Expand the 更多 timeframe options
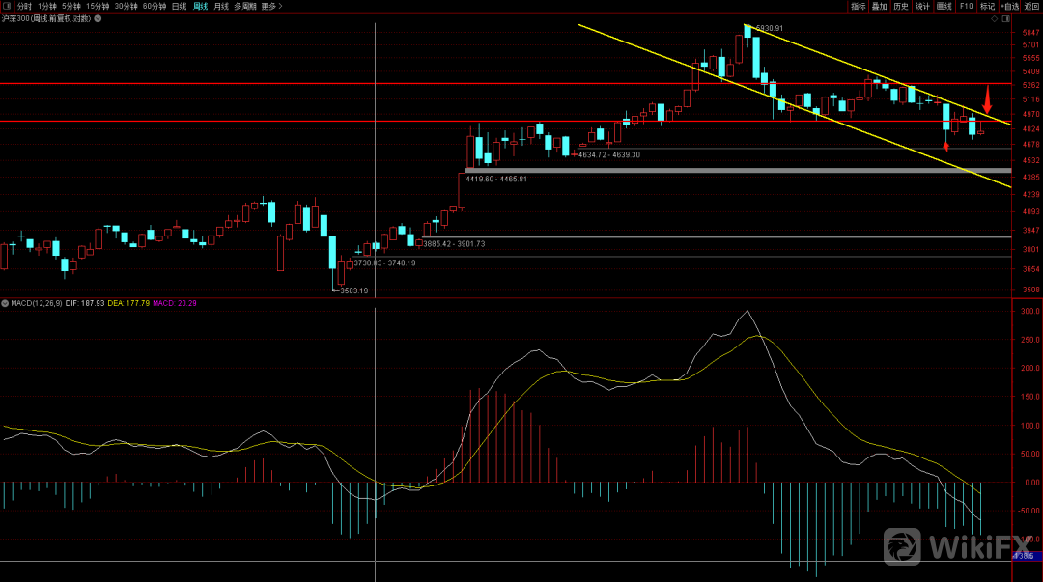The width and height of the screenshot is (1043, 582). [x=271, y=6]
